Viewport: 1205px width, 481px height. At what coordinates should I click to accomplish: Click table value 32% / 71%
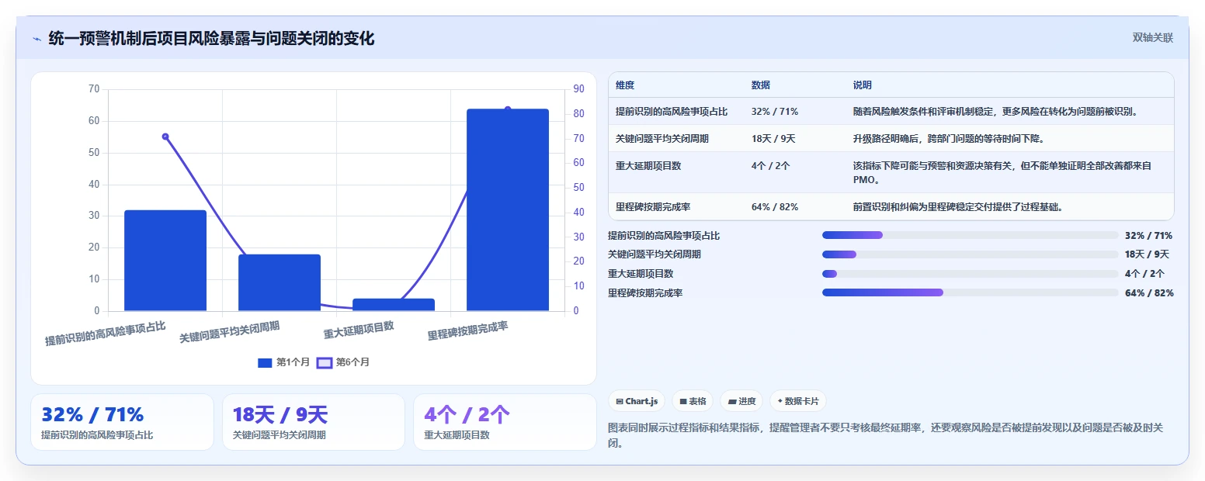pos(775,112)
